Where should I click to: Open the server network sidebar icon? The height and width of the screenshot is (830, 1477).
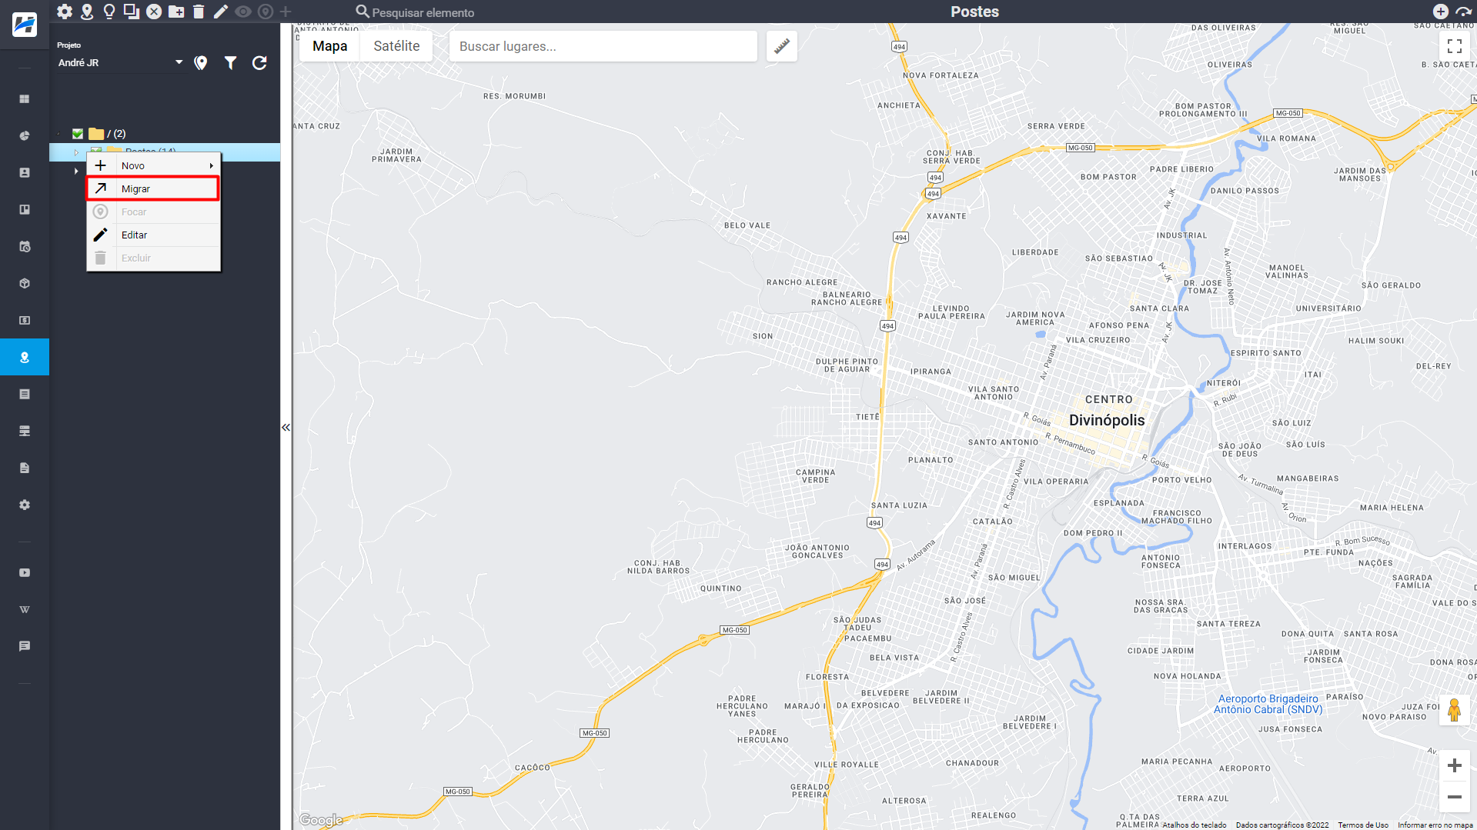(25, 431)
